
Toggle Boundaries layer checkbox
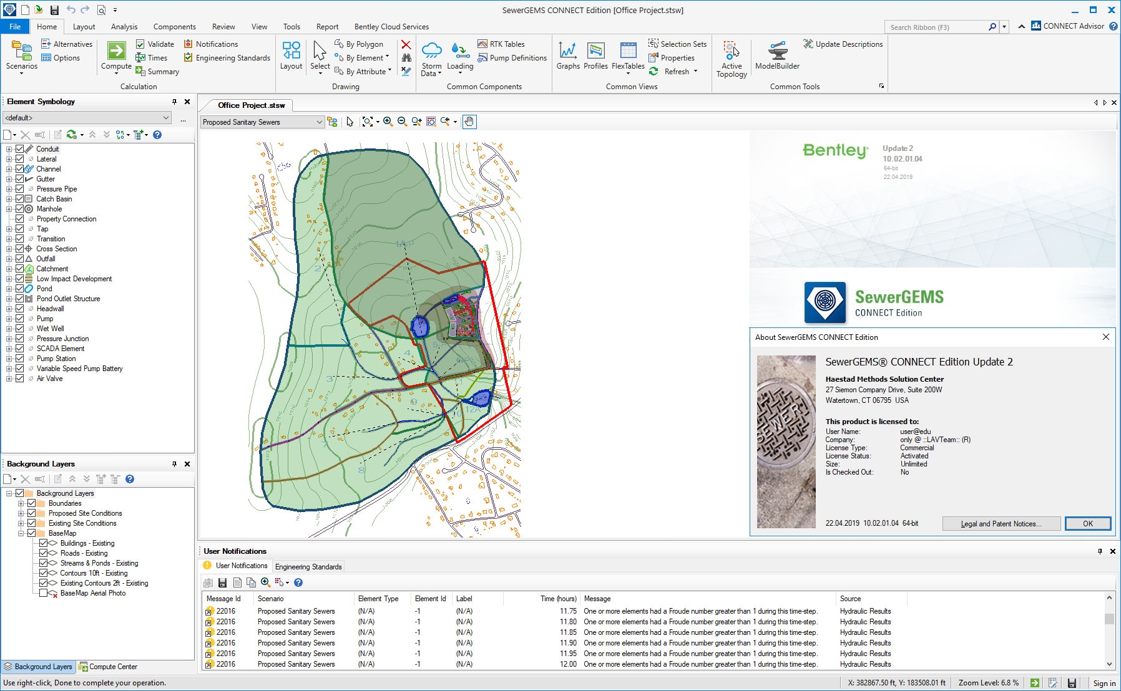(31, 503)
